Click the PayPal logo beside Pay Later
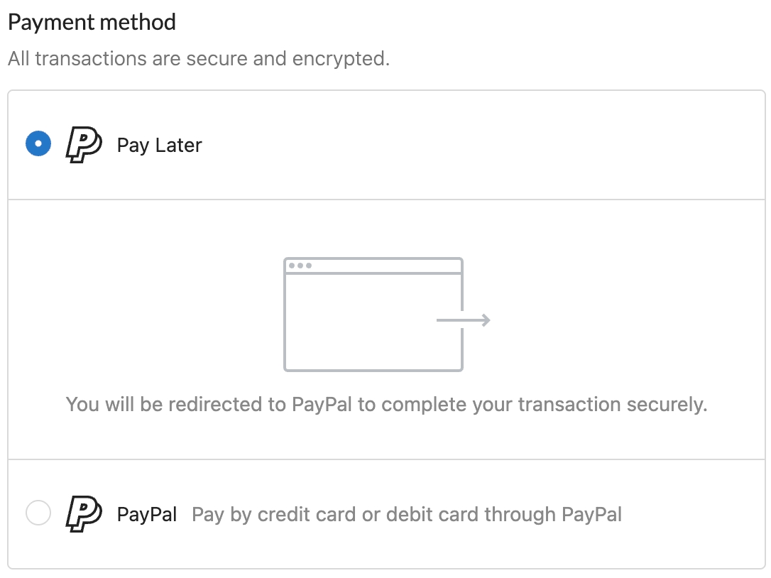 84,145
